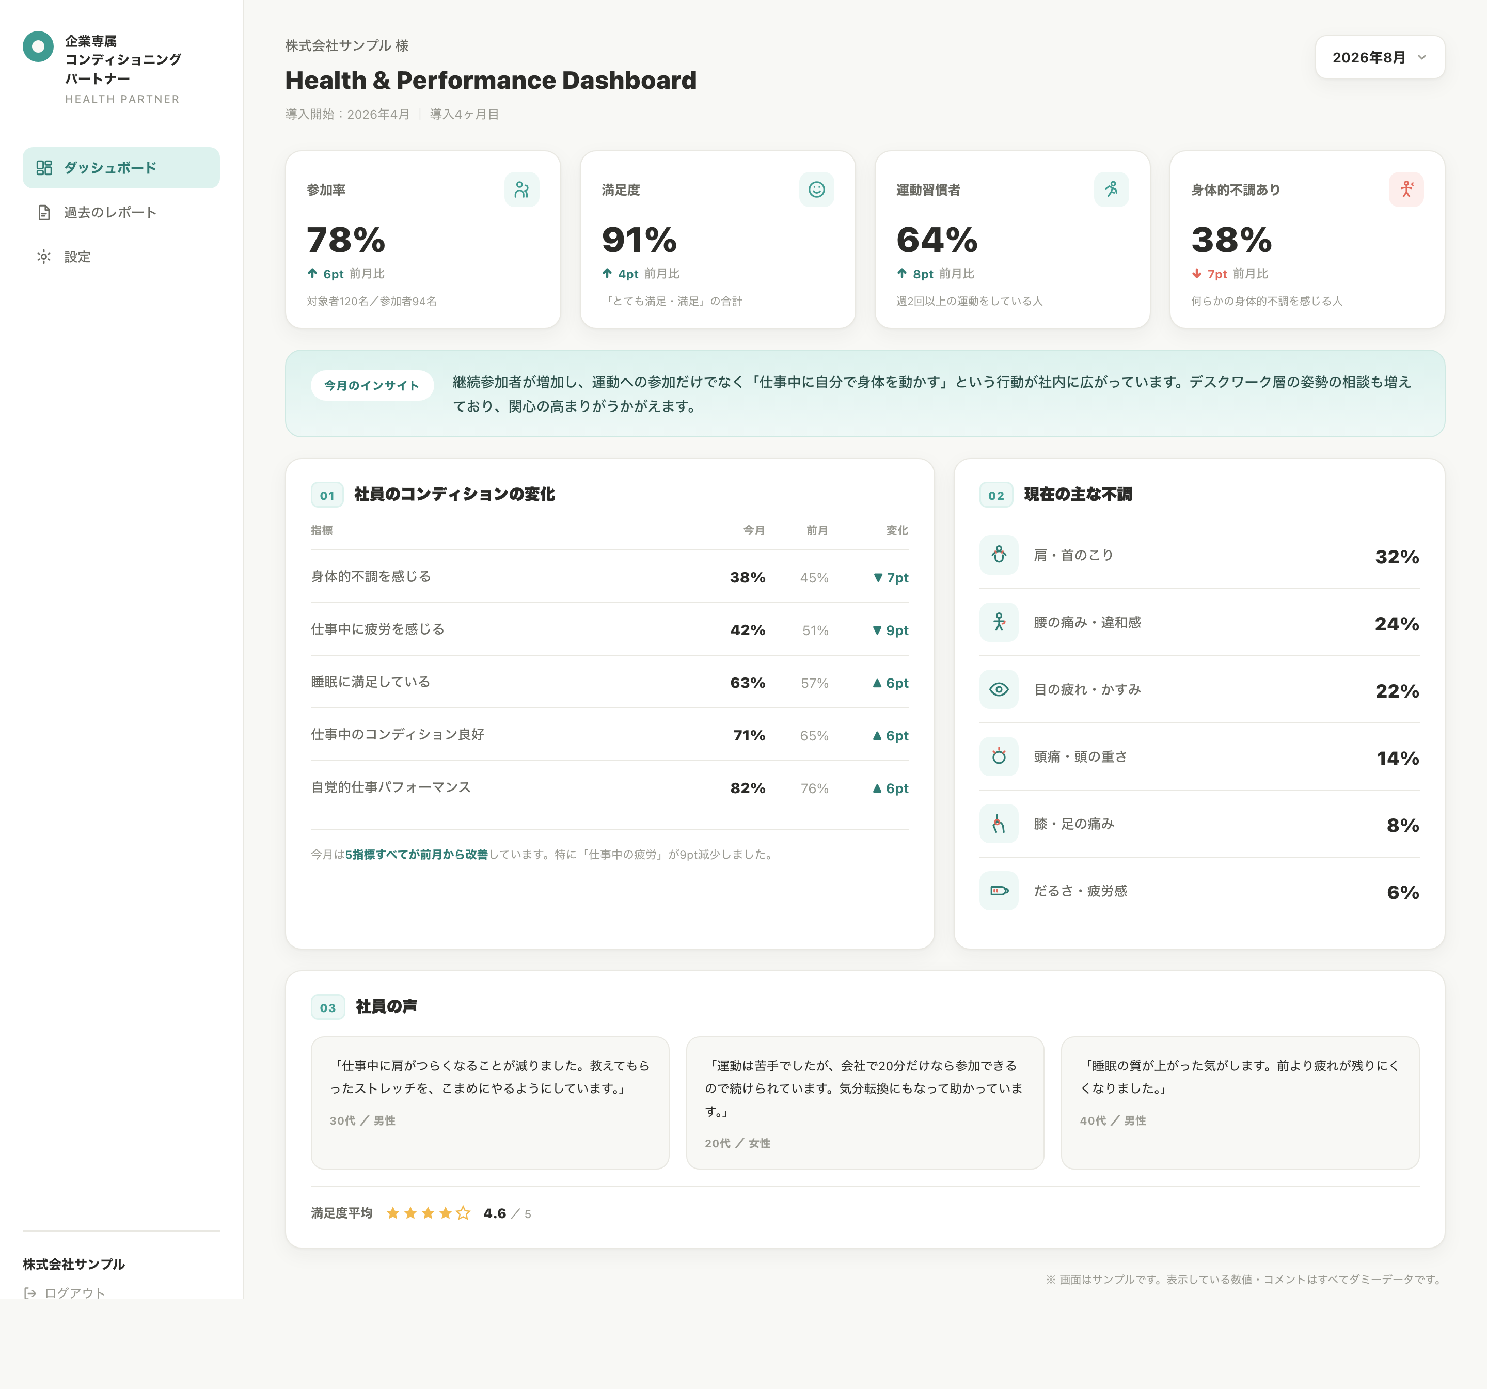1487x1389 pixels.
Task: Click the 40代 / 男性 testimonial card
Action: [1240, 1102]
